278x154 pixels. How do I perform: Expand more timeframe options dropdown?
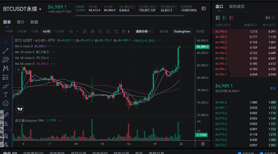coord(77,31)
